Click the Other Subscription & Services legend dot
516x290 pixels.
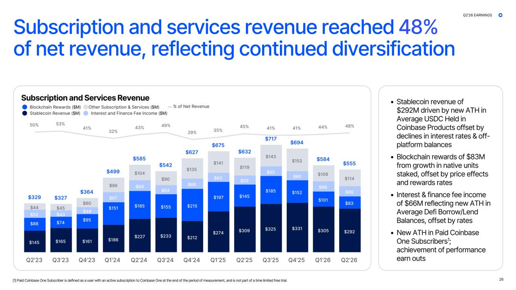[x=86, y=107]
